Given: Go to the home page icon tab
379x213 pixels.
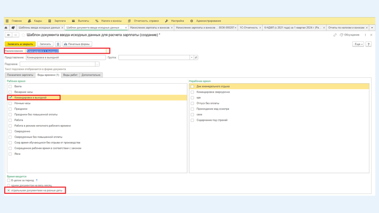Looking at the screenshot, I should (x=6, y=28).
